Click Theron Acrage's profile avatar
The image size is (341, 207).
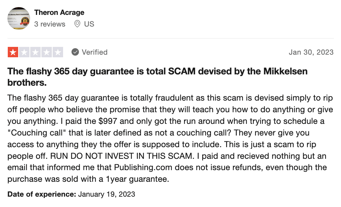19,18
